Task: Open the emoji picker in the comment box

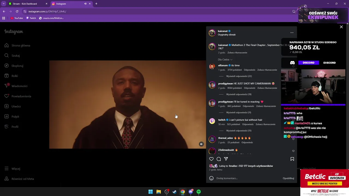Action: click(x=211, y=178)
